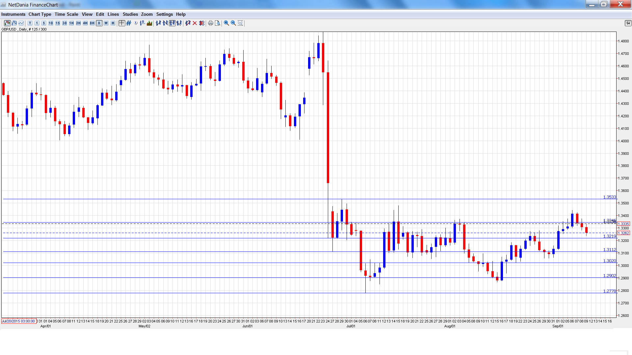The height and width of the screenshot is (355, 632).
Task: Open the Instruments menu
Action: 13,14
